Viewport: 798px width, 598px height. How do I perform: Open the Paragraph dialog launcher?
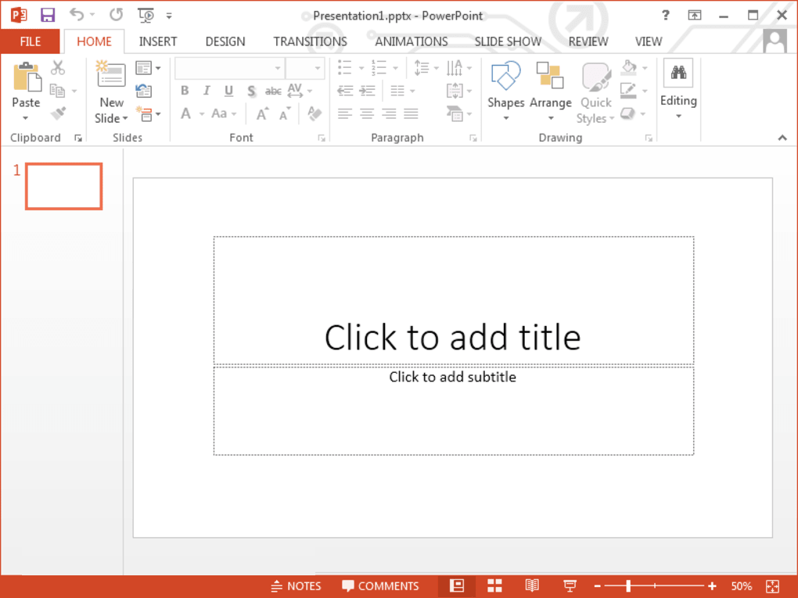(x=473, y=138)
